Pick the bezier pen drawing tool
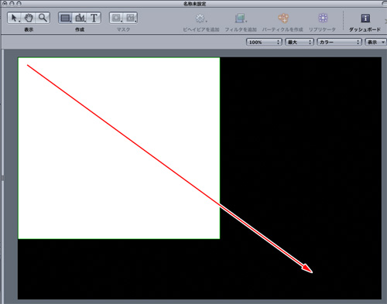 coord(80,18)
